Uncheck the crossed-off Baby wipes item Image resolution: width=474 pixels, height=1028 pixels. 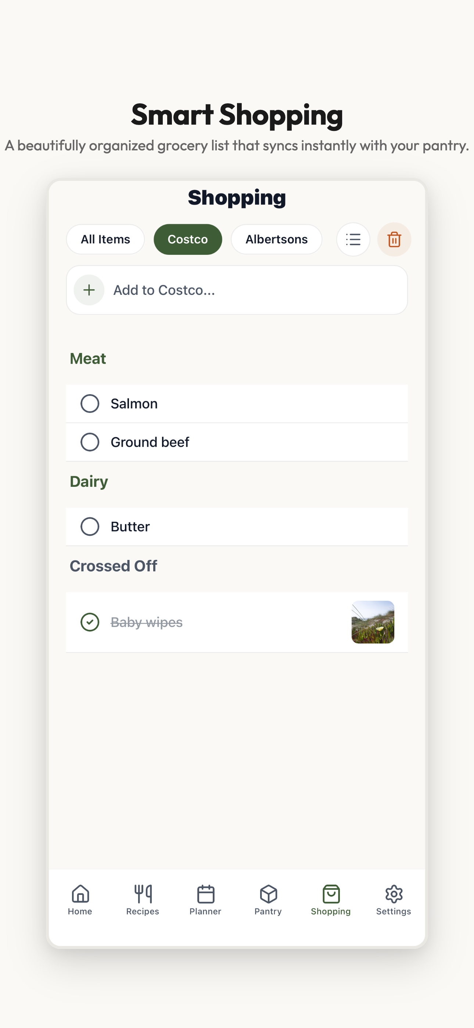coord(90,622)
